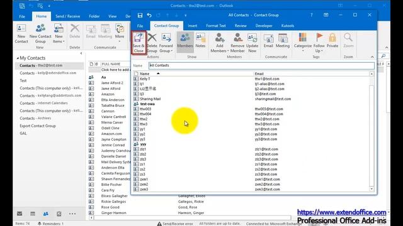Switch to Folder tab in main window
The height and width of the screenshot is (226, 403).
[x=94, y=16]
